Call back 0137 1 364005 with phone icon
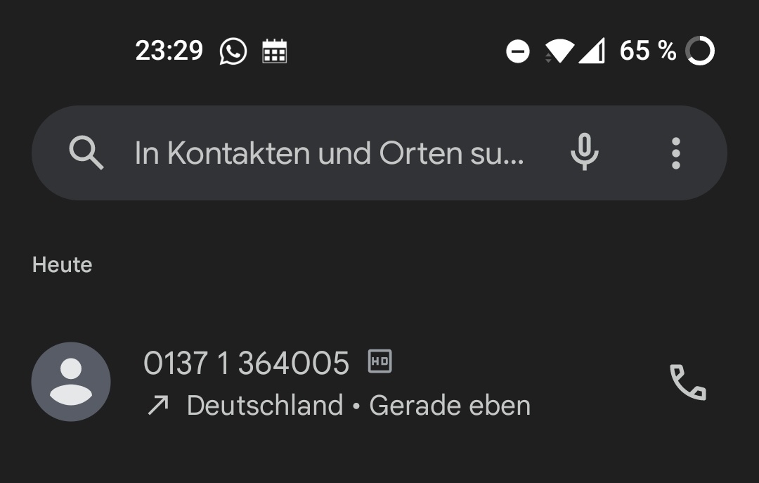This screenshot has height=483, width=759. pos(688,382)
